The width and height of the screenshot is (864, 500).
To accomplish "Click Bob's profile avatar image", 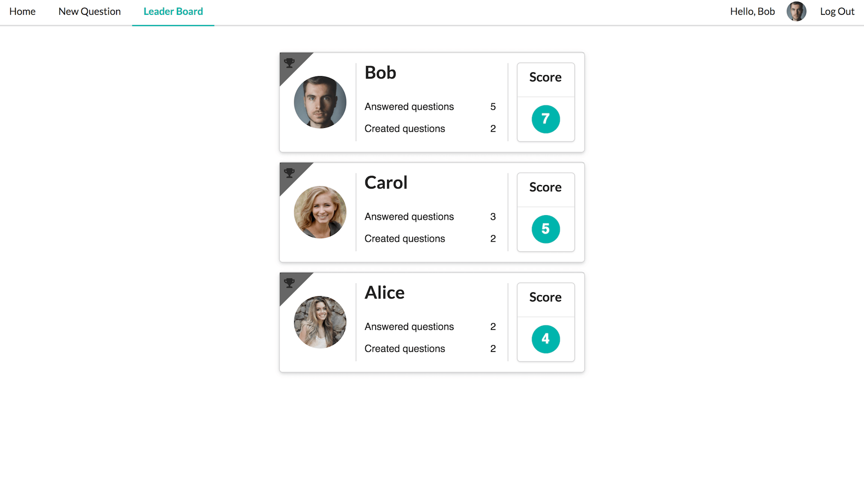I will (321, 102).
